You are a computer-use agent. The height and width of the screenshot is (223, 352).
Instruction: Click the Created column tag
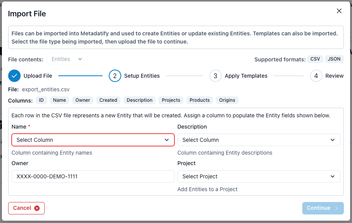click(x=108, y=100)
